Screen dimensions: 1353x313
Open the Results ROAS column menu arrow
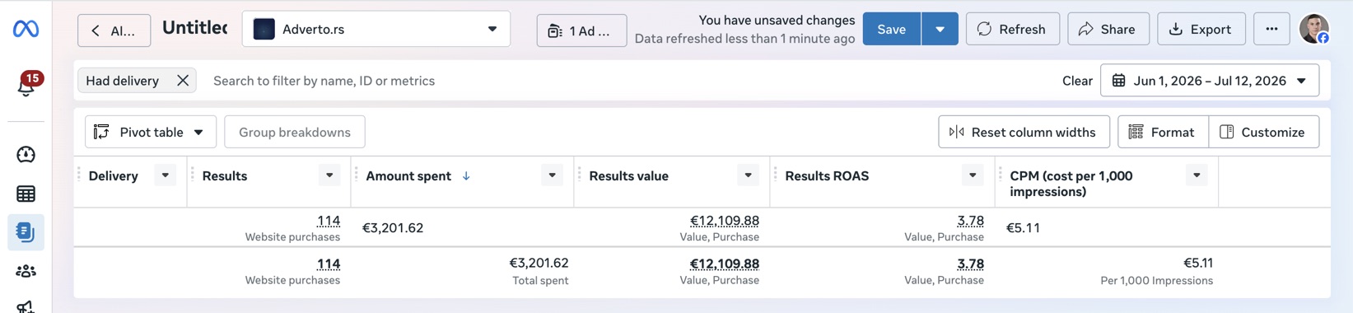tap(973, 175)
